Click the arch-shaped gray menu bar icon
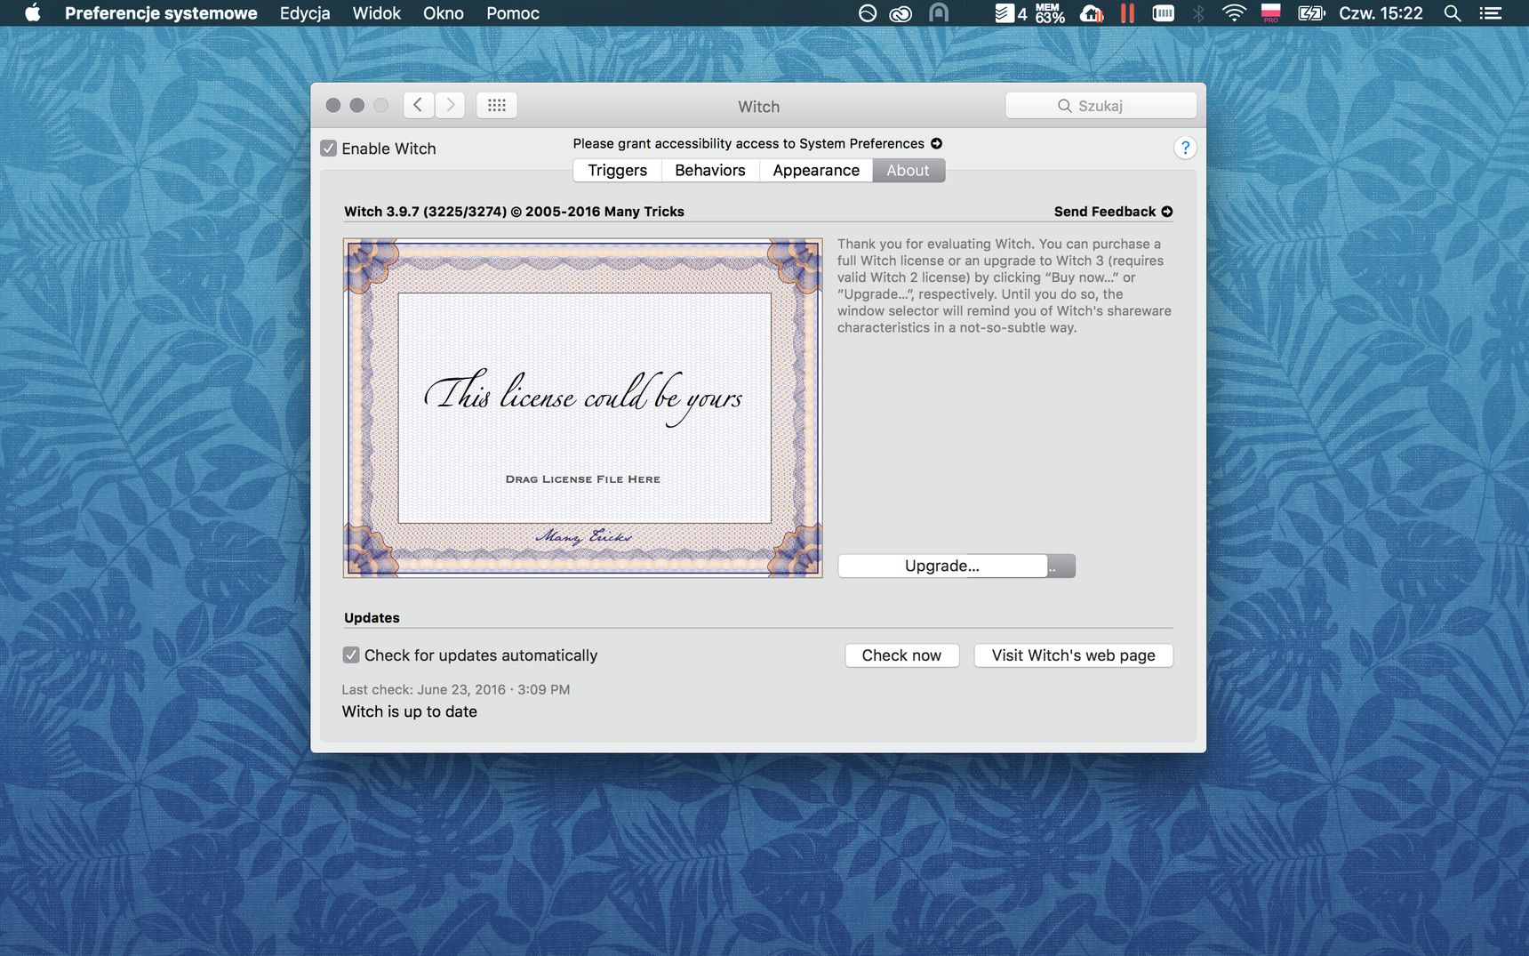 (939, 12)
